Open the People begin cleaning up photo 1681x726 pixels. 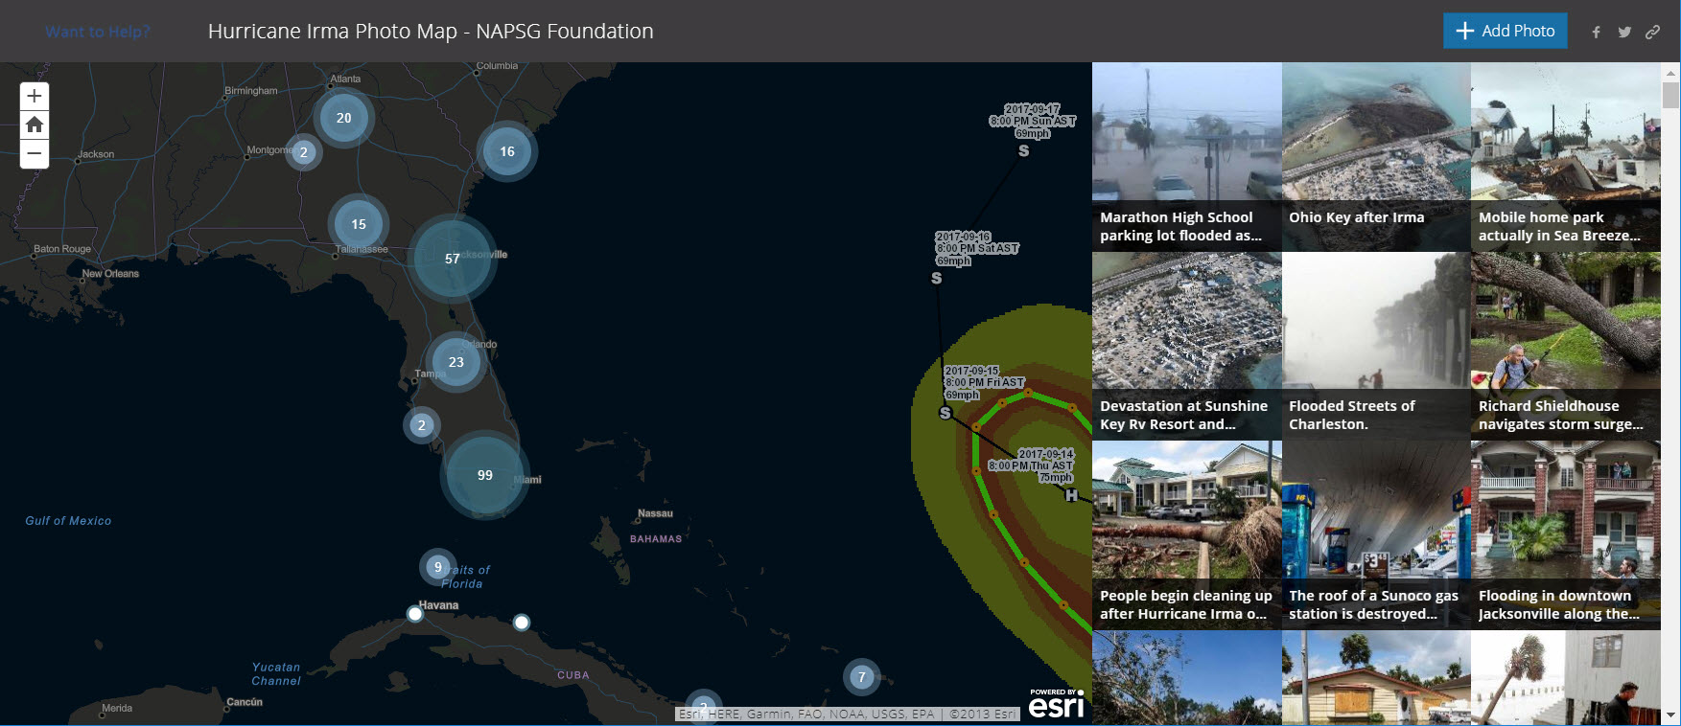click(1187, 534)
